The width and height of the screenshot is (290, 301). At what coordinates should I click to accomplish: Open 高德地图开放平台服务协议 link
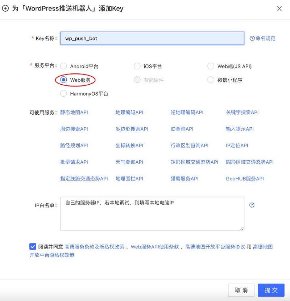click(215, 247)
